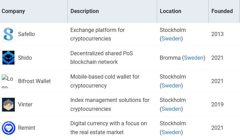Click the Vinter company logo icon
Screen dimensions: 240x140
(x=9, y=104)
